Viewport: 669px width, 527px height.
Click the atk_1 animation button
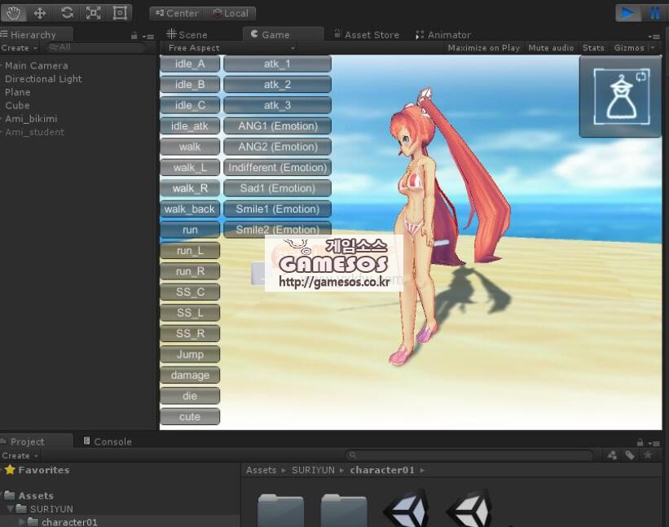point(277,64)
